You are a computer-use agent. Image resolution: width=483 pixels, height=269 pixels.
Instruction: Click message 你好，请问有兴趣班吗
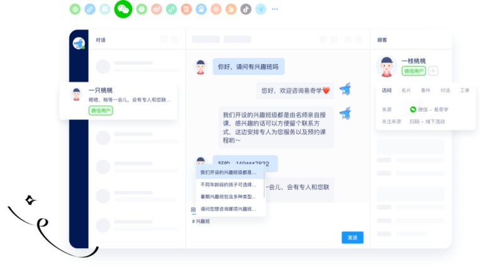248,67
